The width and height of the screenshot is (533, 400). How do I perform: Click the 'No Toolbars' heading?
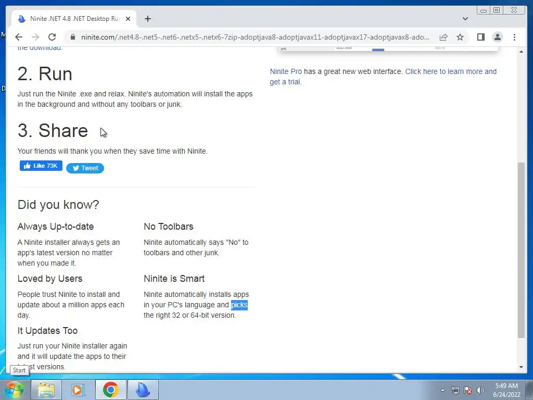(168, 227)
